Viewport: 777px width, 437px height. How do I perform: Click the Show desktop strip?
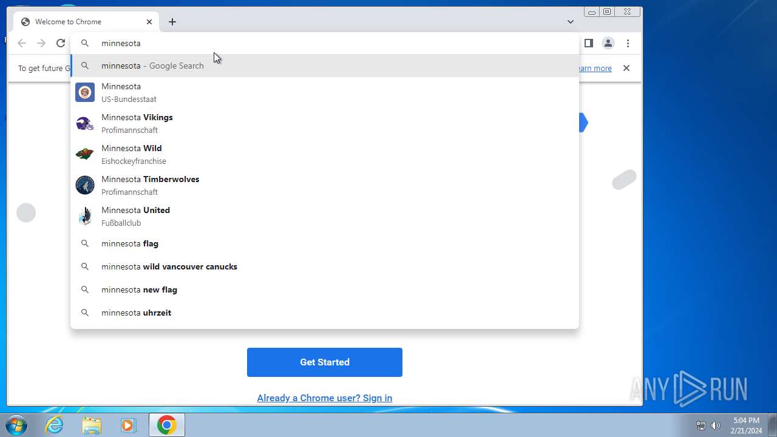[772, 425]
